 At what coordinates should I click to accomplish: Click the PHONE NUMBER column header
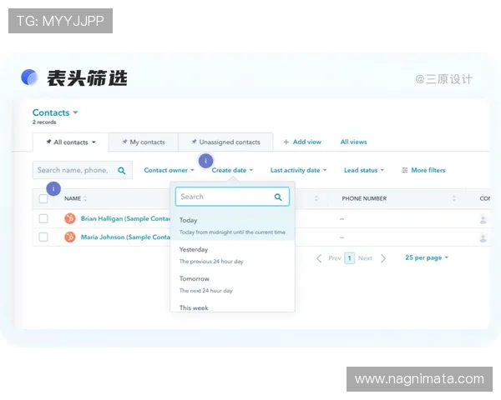364,198
